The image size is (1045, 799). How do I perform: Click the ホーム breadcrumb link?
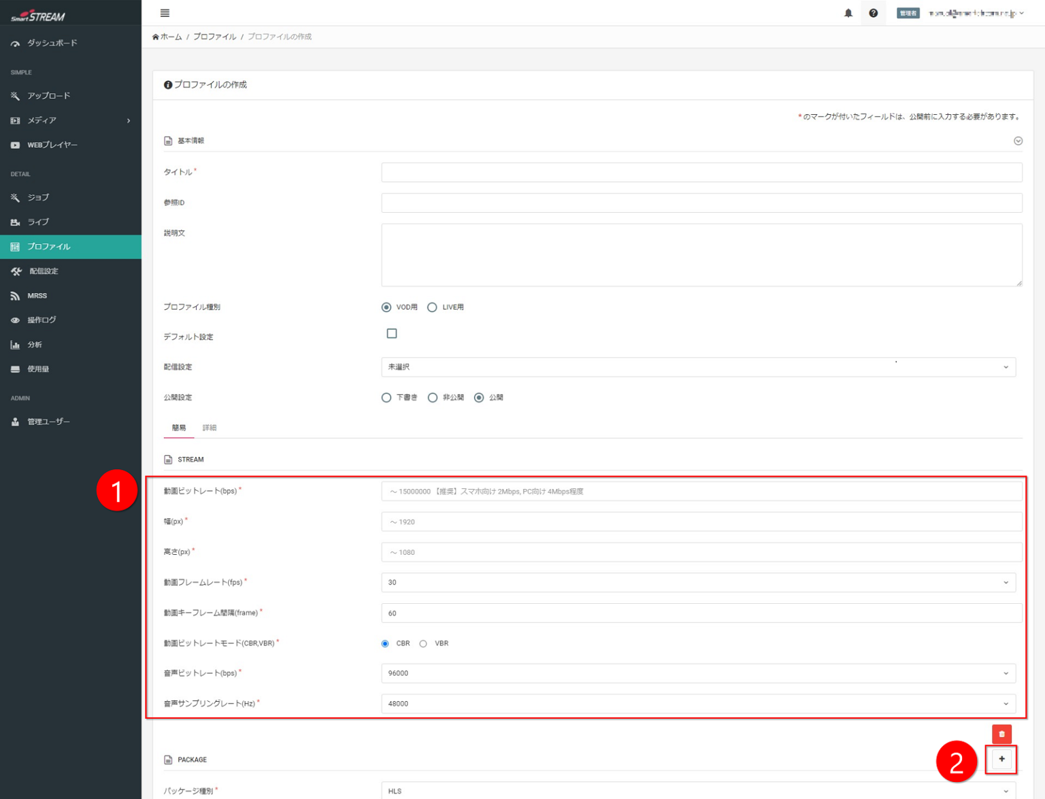click(170, 37)
